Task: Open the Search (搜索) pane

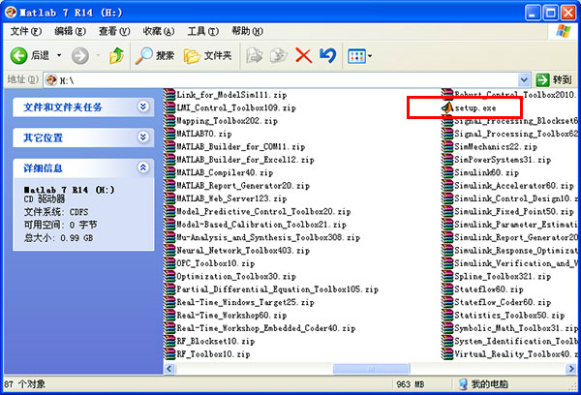Action: (x=155, y=55)
